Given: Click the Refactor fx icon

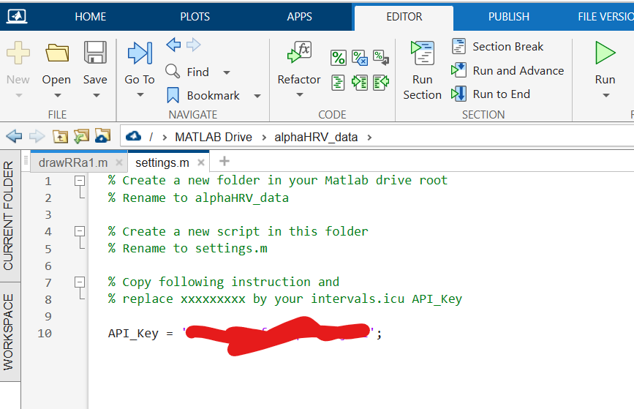Looking at the screenshot, I should point(299,52).
